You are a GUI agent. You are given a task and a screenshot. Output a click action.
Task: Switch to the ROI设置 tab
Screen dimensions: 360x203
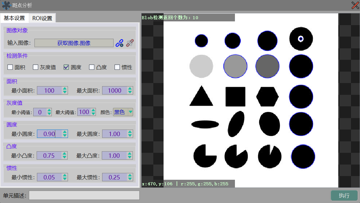tap(42, 18)
